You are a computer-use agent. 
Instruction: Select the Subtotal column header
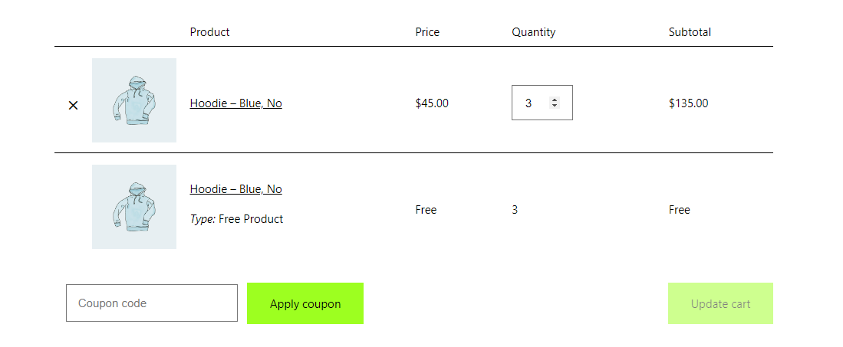pyautogui.click(x=690, y=32)
